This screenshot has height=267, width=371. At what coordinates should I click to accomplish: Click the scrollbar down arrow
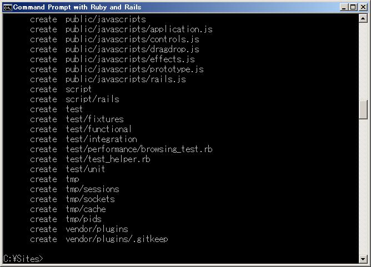click(363, 259)
